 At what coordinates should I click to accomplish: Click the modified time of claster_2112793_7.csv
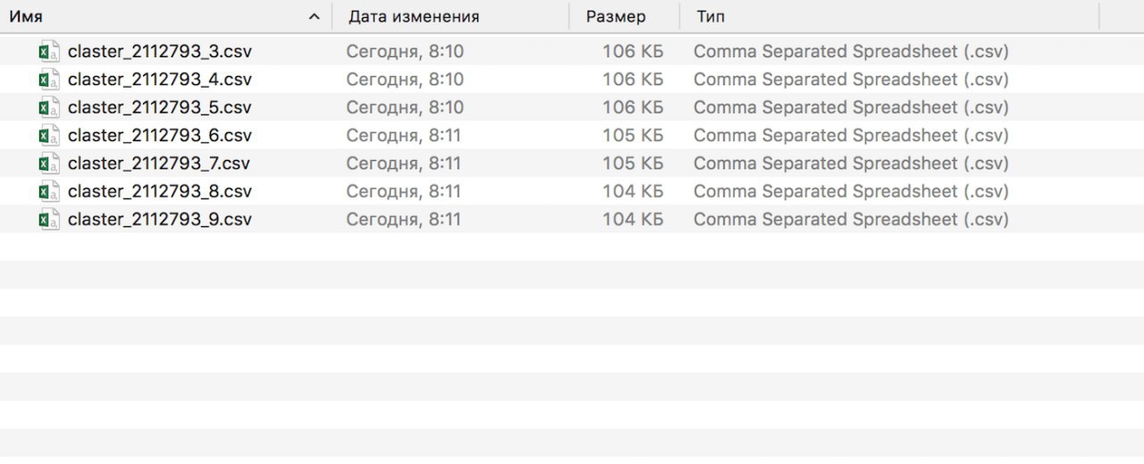click(x=403, y=164)
